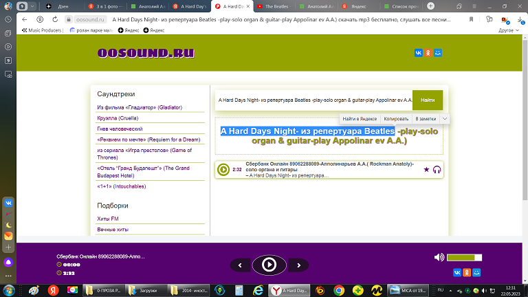Adjust the player volume slider

pos(464,258)
